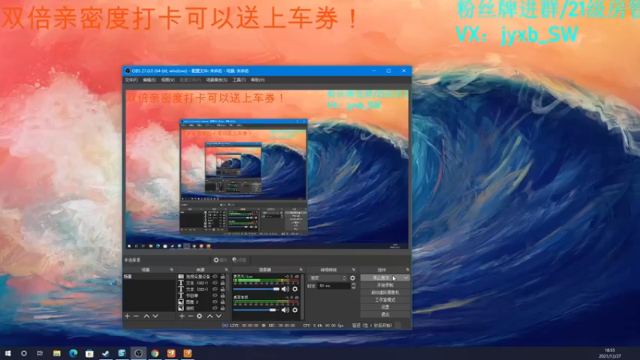The image size is (640, 360).
Task: Expand the arrow beside 停止推流 button
Action: click(406, 278)
